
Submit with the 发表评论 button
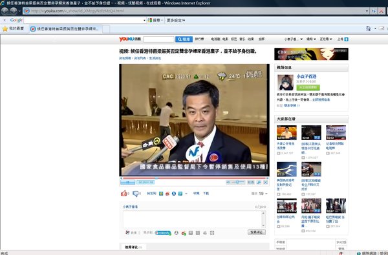click(x=257, y=232)
